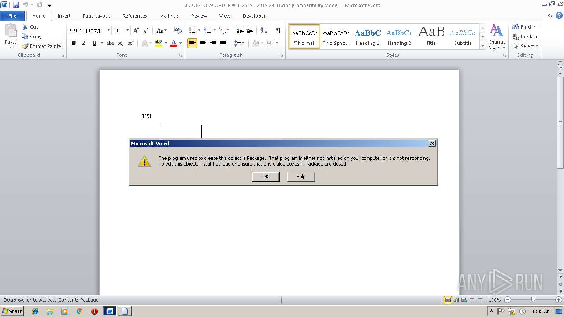
Task: Open the File tab
Action: (x=12, y=16)
